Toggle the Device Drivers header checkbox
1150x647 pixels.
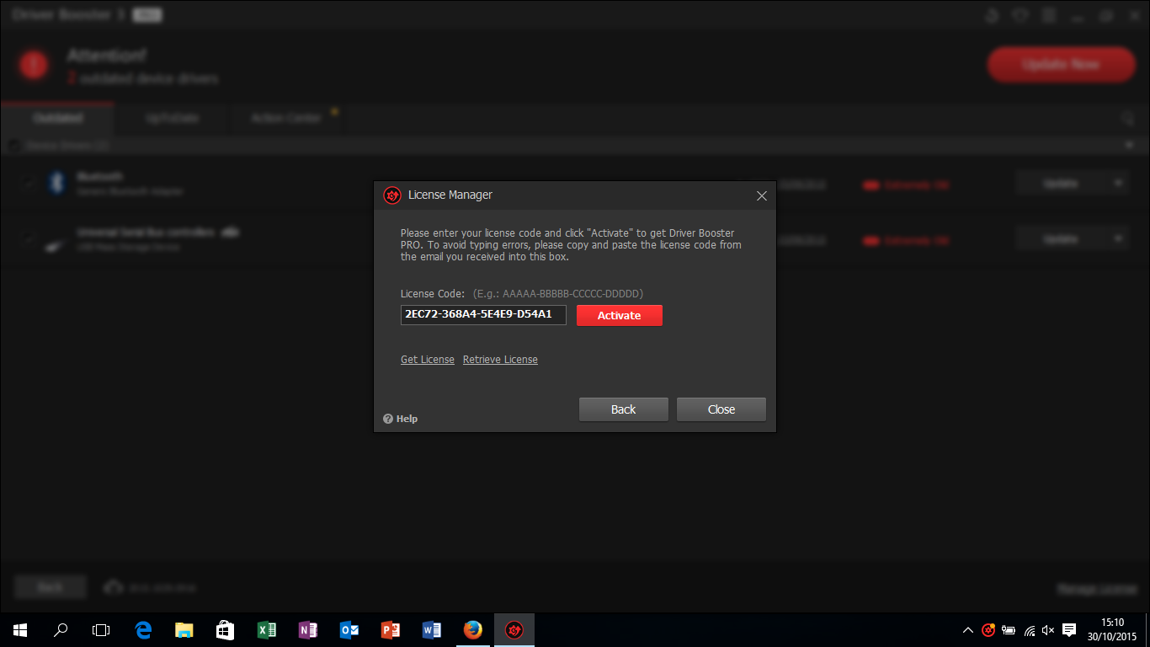click(14, 146)
